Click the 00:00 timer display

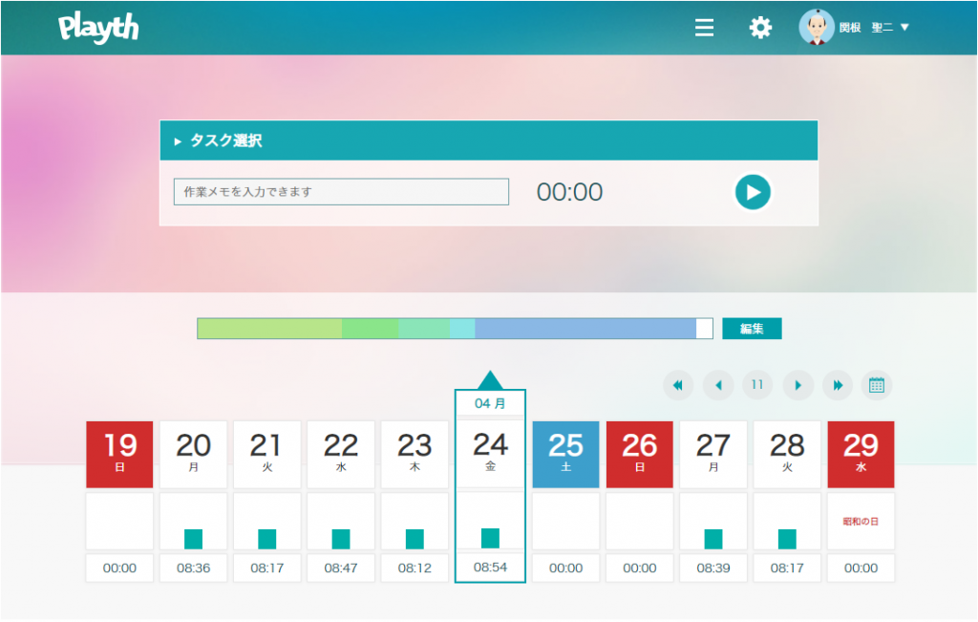pos(569,192)
